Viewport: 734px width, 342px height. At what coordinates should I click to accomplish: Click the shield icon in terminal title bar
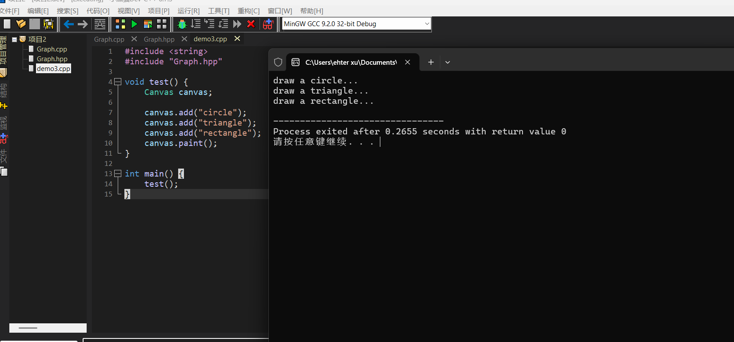[x=278, y=62]
